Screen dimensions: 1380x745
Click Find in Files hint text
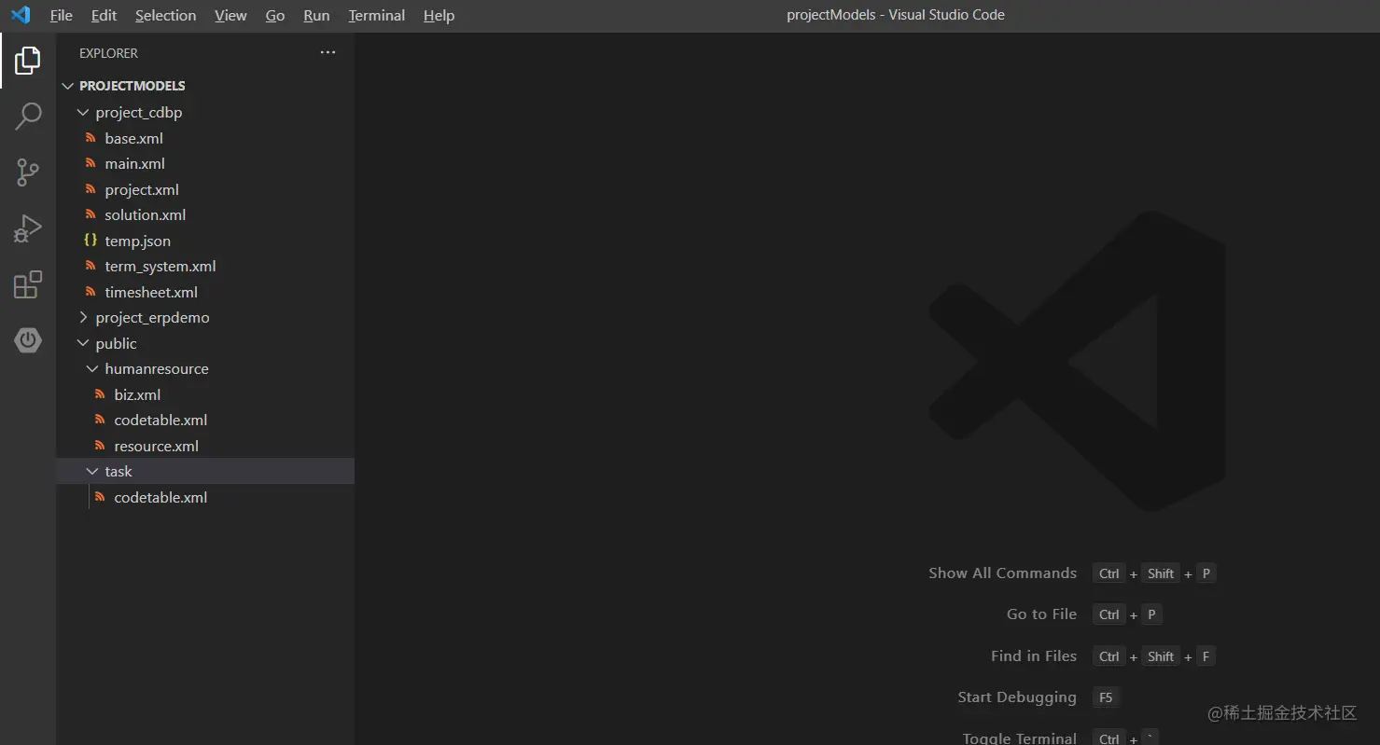[1034, 655]
